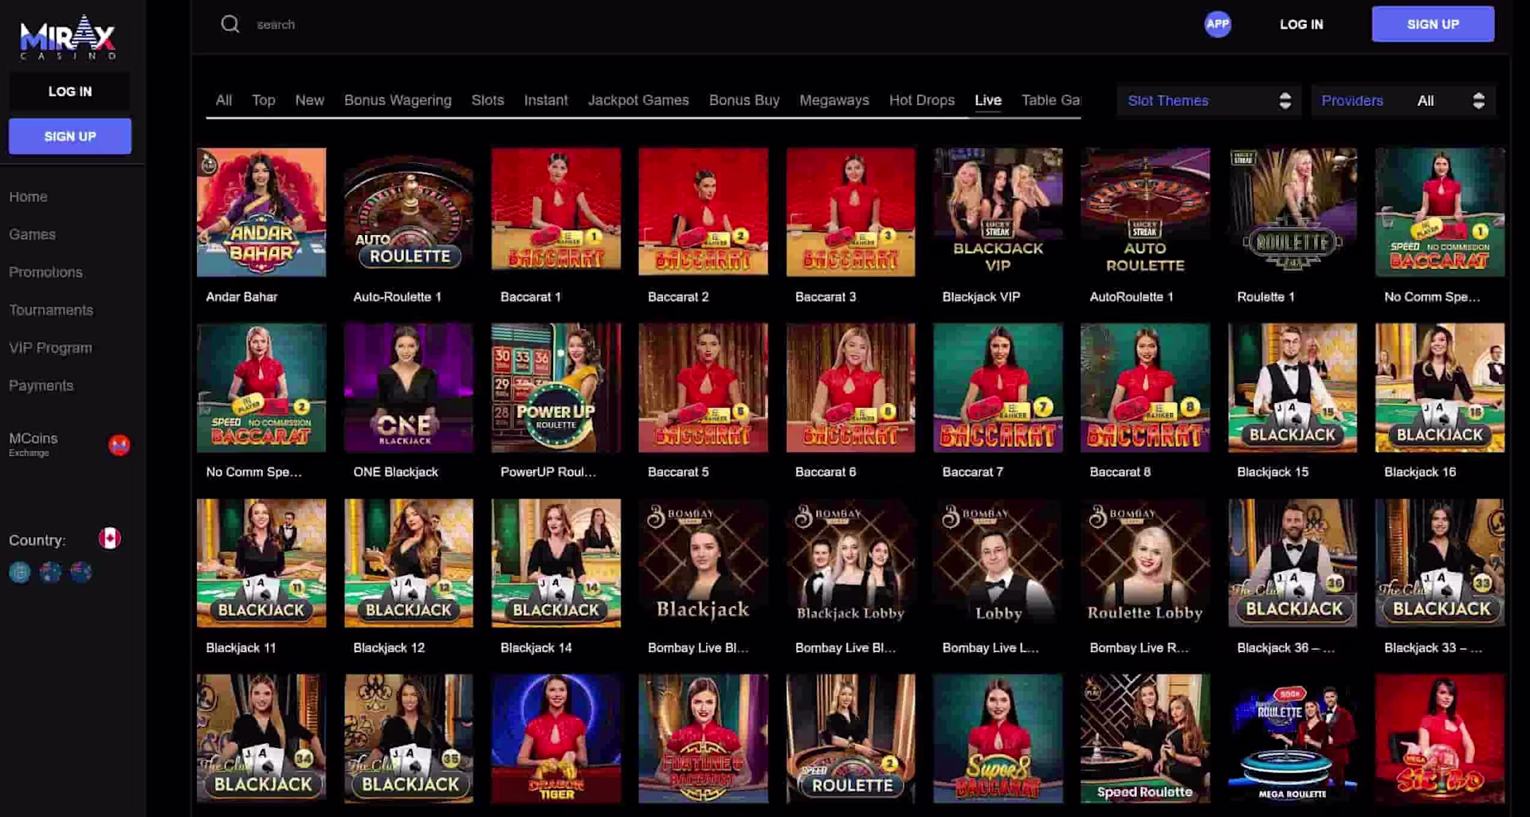The height and width of the screenshot is (817, 1530).
Task: Open the Blackjack VIP game thumbnail
Action: (998, 212)
